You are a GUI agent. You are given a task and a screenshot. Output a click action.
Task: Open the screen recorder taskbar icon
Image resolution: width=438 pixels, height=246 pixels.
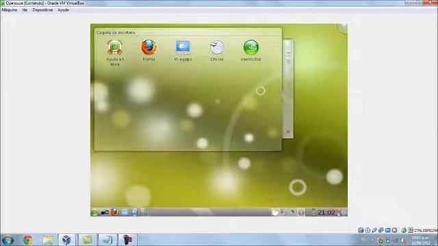tap(127, 240)
